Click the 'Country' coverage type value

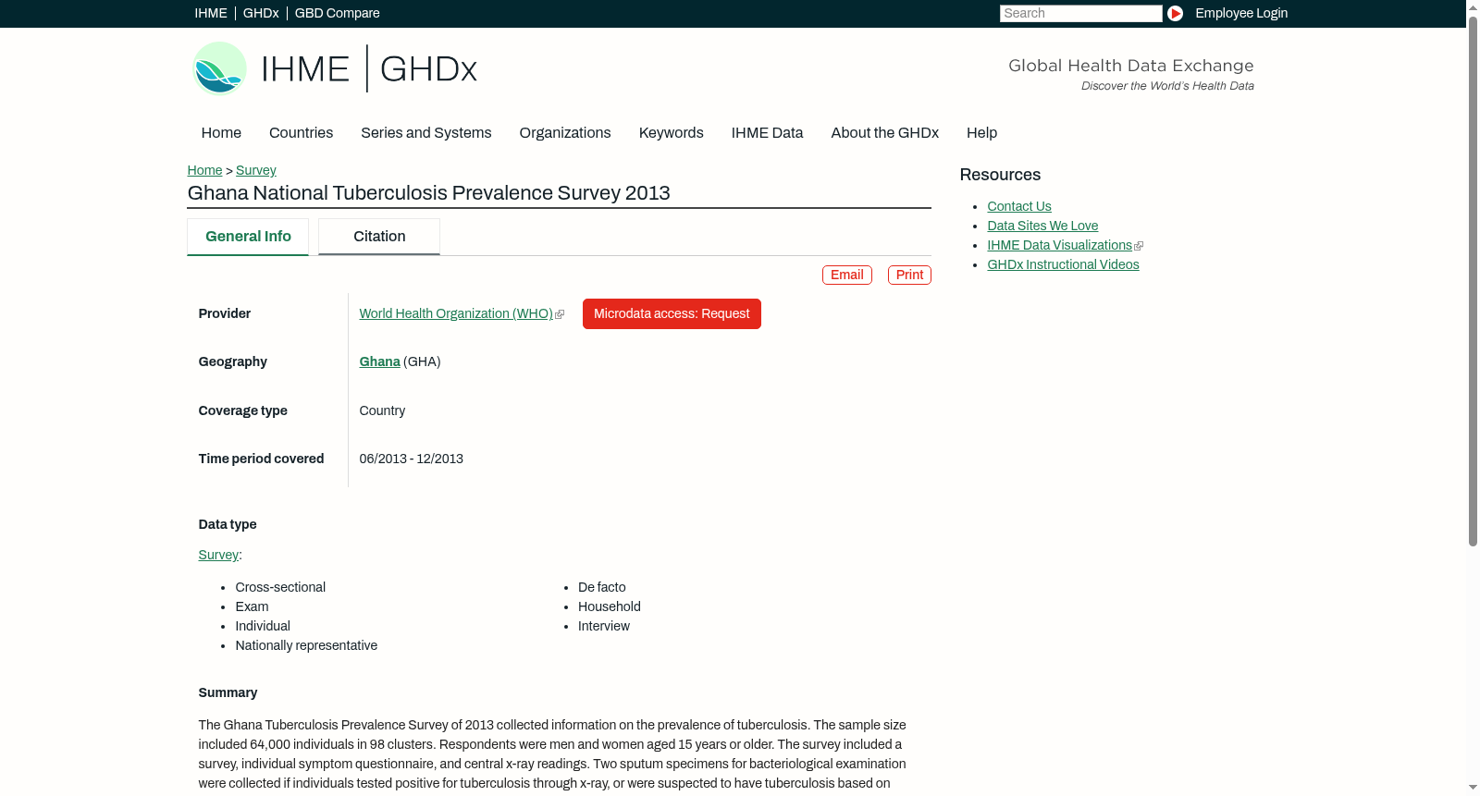point(382,410)
